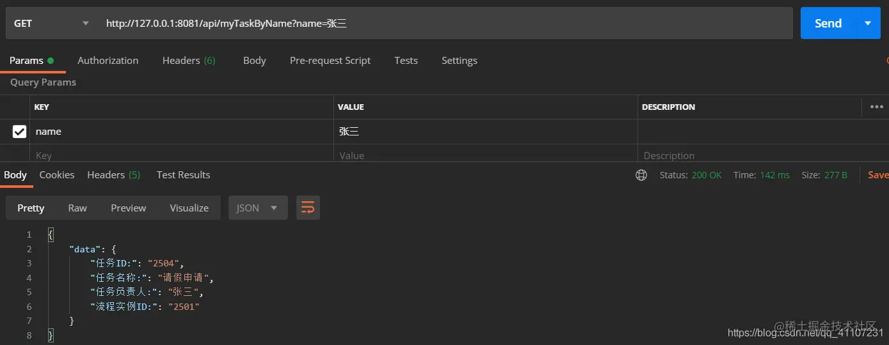Viewport: 889px width, 345px height.
Task: Click the "data" key in the response
Action: click(83, 249)
